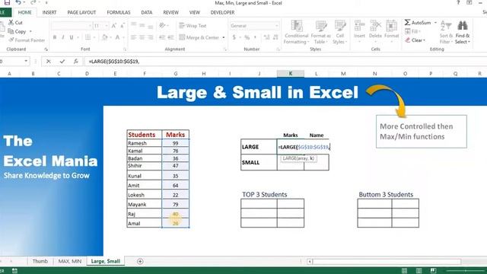The width and height of the screenshot is (487, 274).
Task: Open the font size dropdown
Action: point(107,25)
